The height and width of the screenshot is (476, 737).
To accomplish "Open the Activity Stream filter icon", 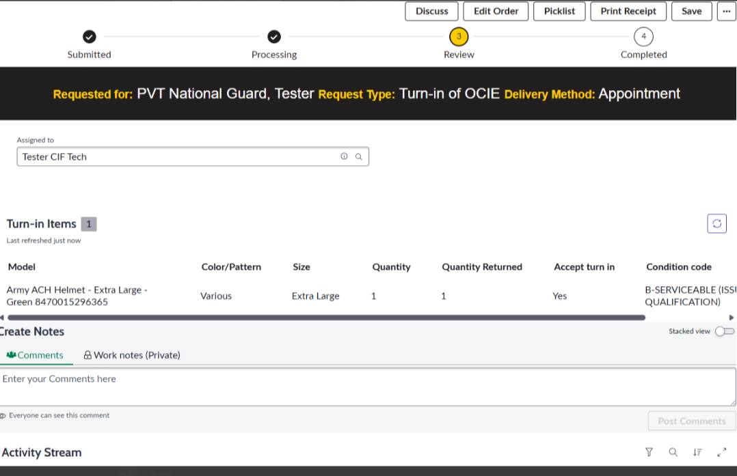I will 649,452.
